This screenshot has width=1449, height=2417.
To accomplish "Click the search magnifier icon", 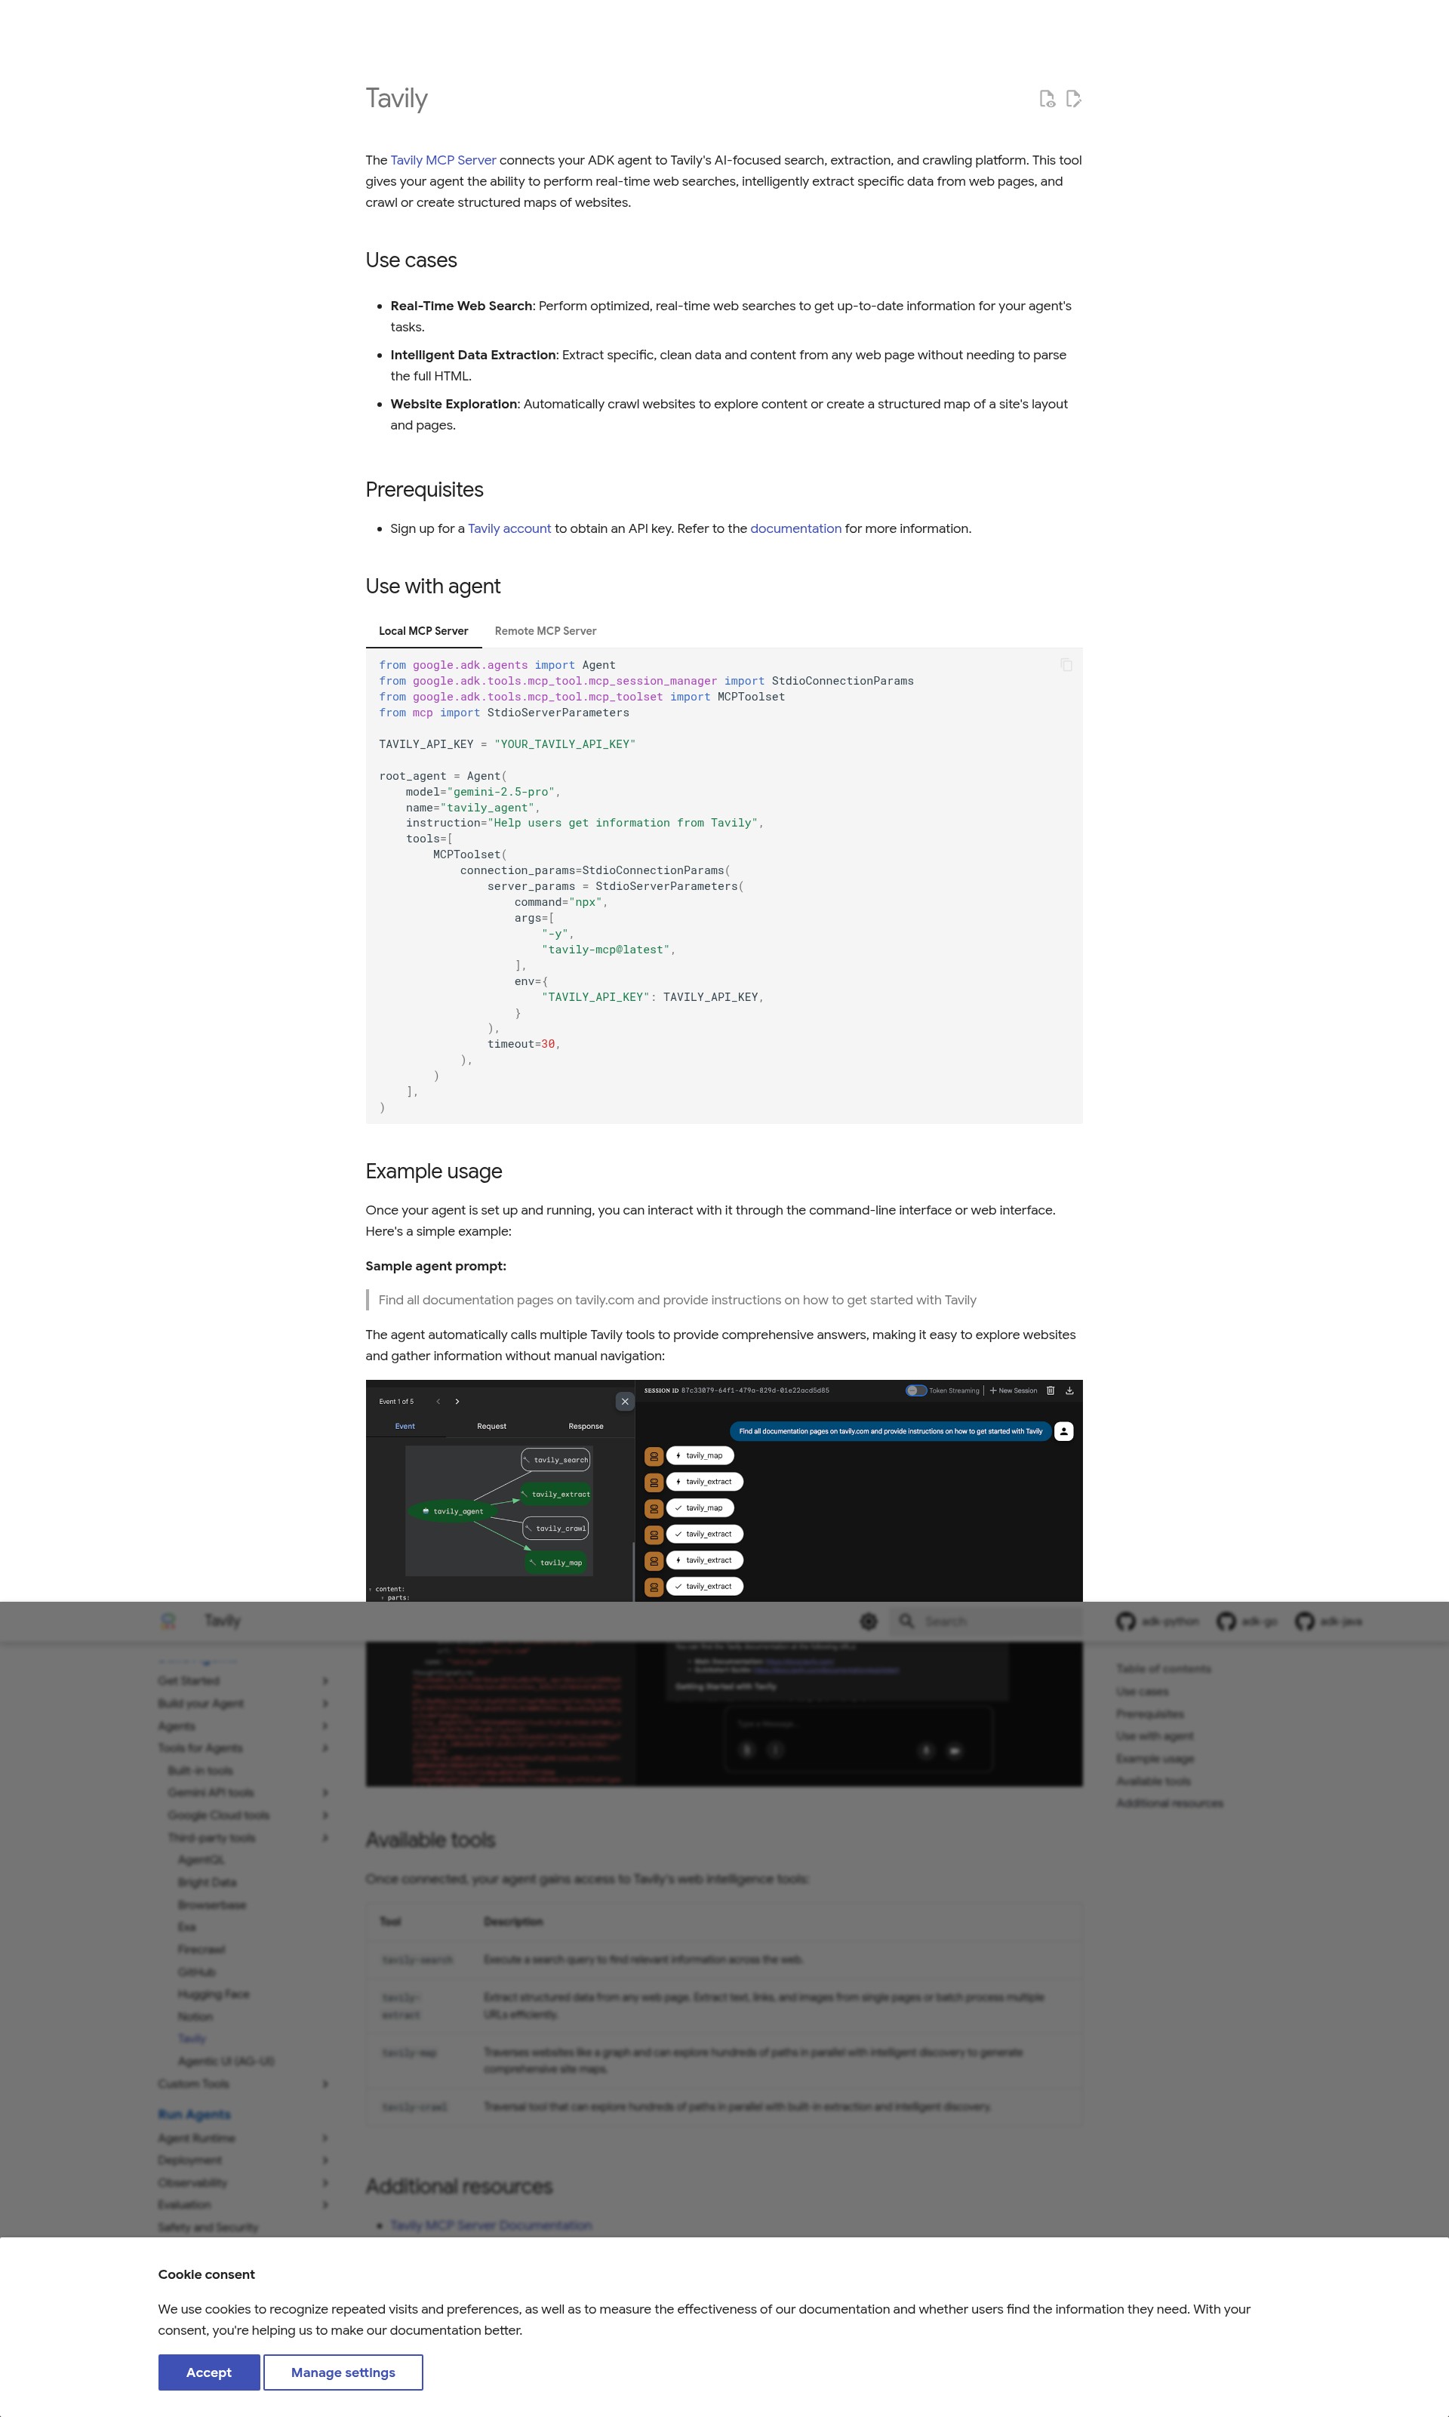I will [x=906, y=1621].
